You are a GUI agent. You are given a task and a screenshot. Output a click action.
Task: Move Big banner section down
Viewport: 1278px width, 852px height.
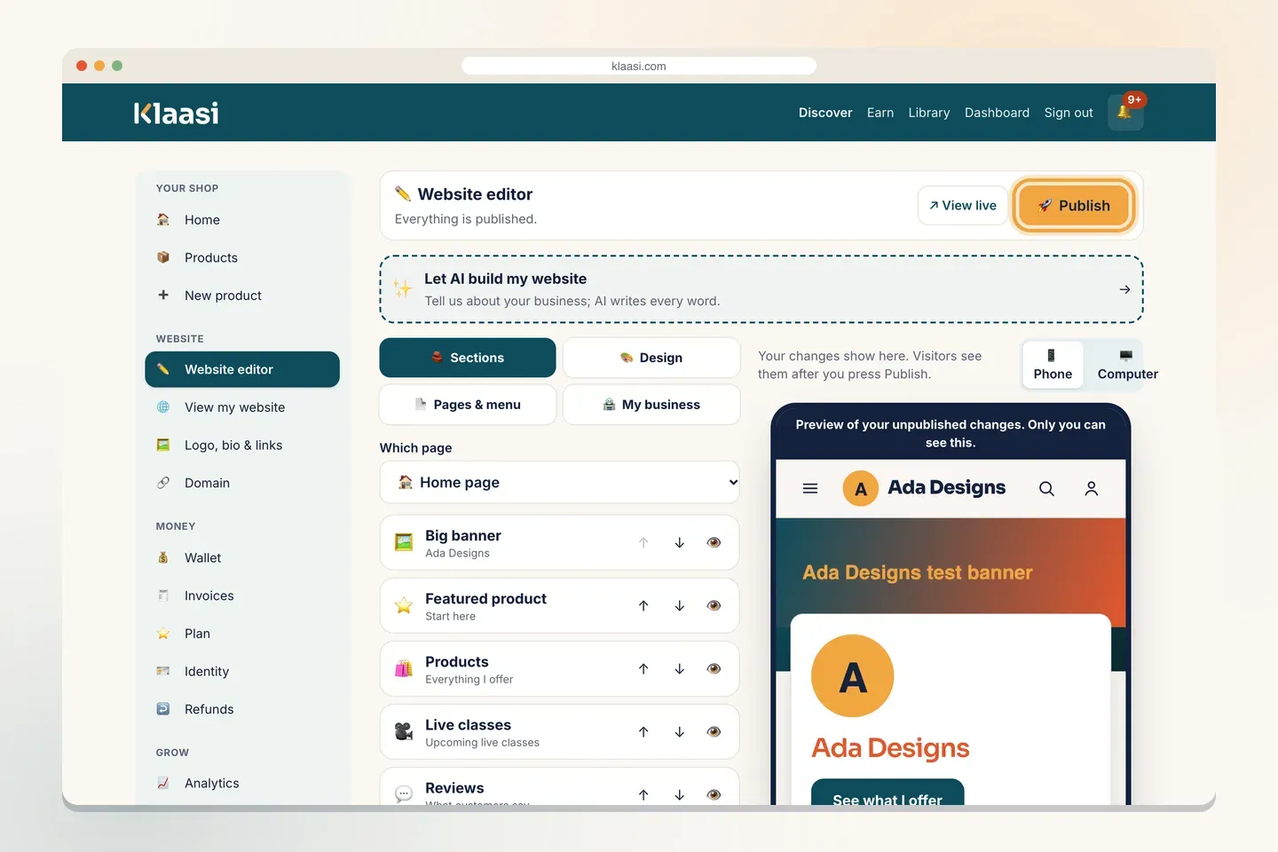pyautogui.click(x=680, y=542)
